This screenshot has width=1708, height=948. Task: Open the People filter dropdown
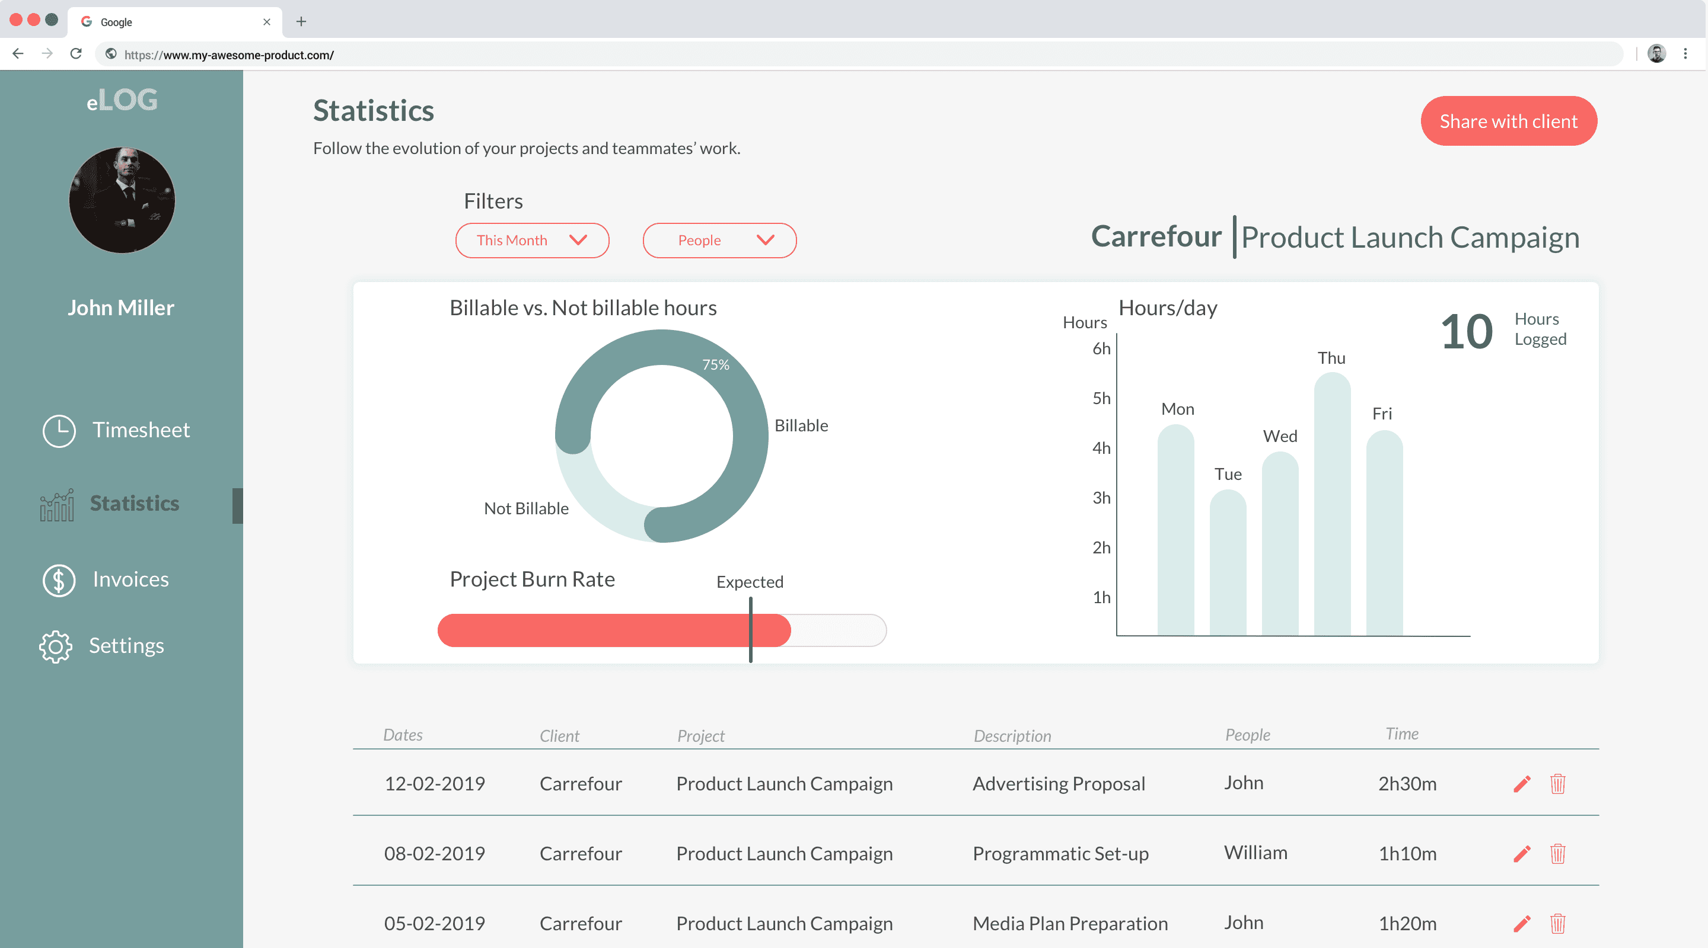(x=719, y=241)
